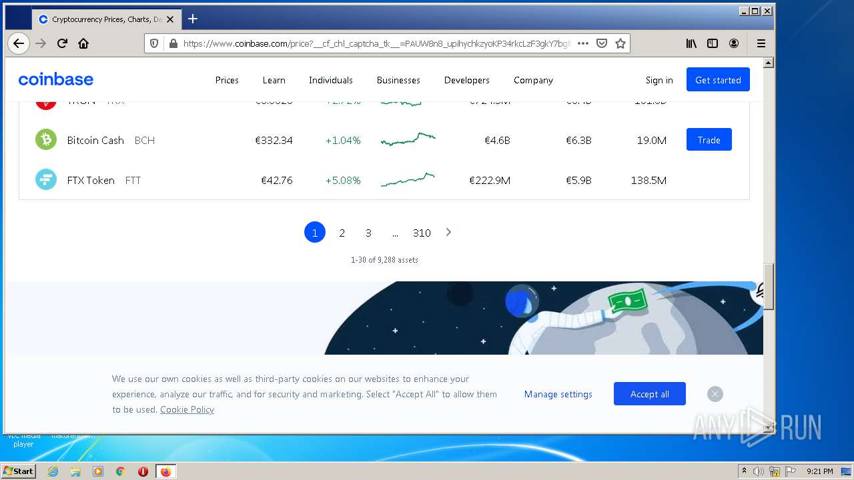Open the Company menu item
854x480 pixels.
click(x=533, y=80)
